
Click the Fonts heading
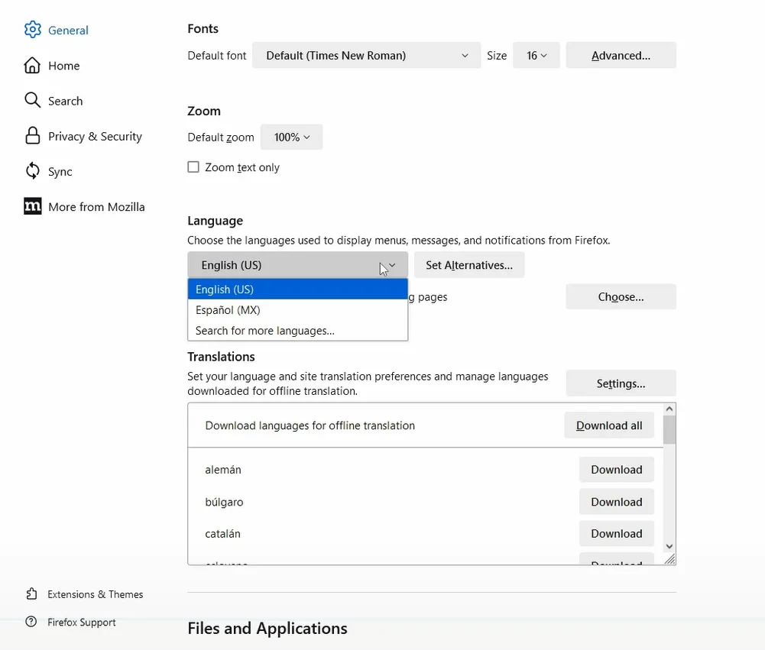[203, 29]
